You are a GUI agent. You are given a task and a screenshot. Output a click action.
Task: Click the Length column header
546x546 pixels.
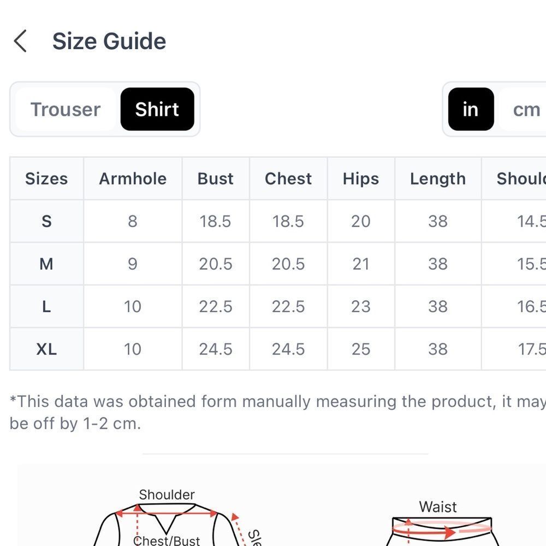click(x=438, y=179)
